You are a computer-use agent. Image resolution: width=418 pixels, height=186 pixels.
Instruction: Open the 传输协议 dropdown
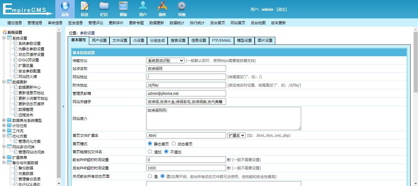click(x=165, y=60)
